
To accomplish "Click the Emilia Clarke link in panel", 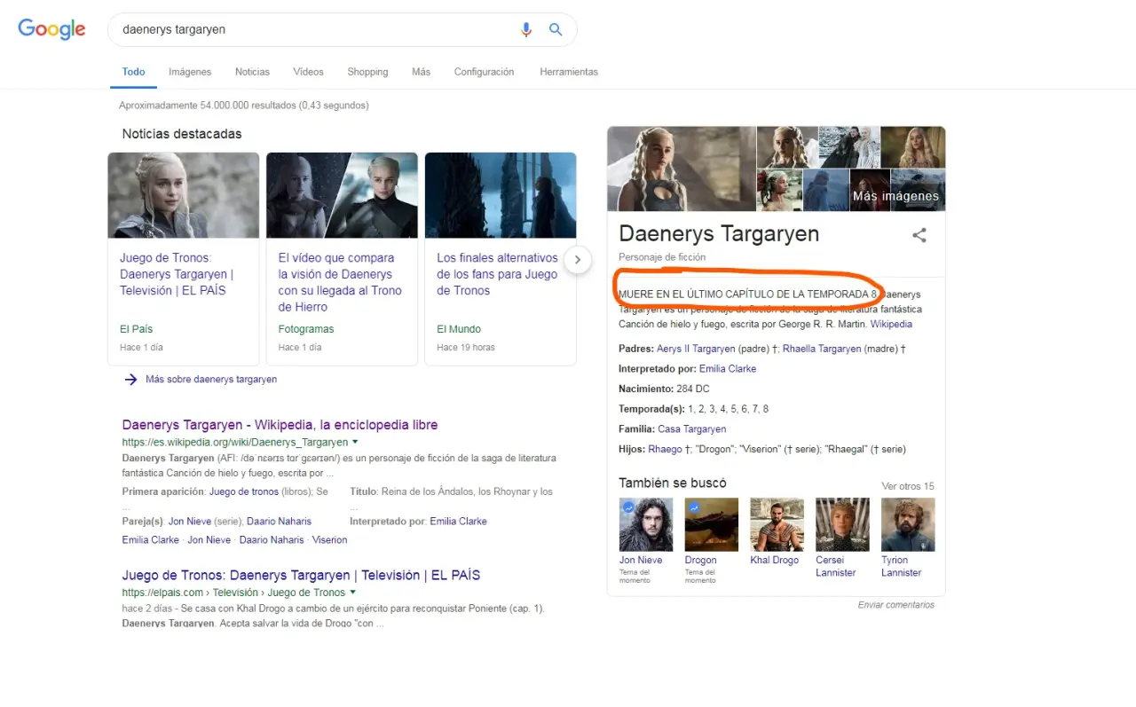I will tap(727, 368).
